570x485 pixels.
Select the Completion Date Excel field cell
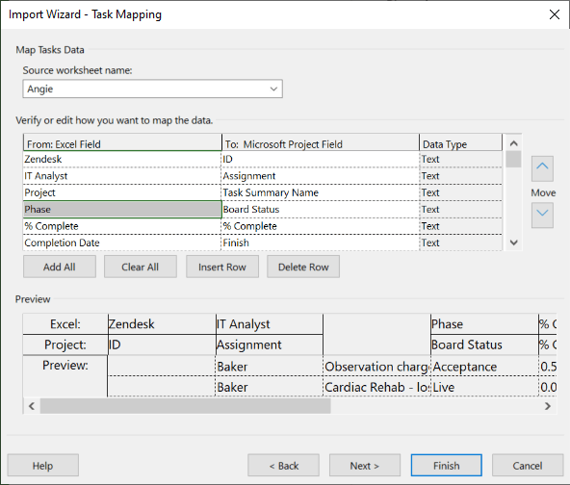(x=122, y=242)
